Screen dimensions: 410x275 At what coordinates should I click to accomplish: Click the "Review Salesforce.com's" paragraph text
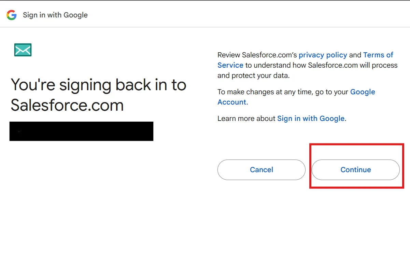pyautogui.click(x=258, y=55)
